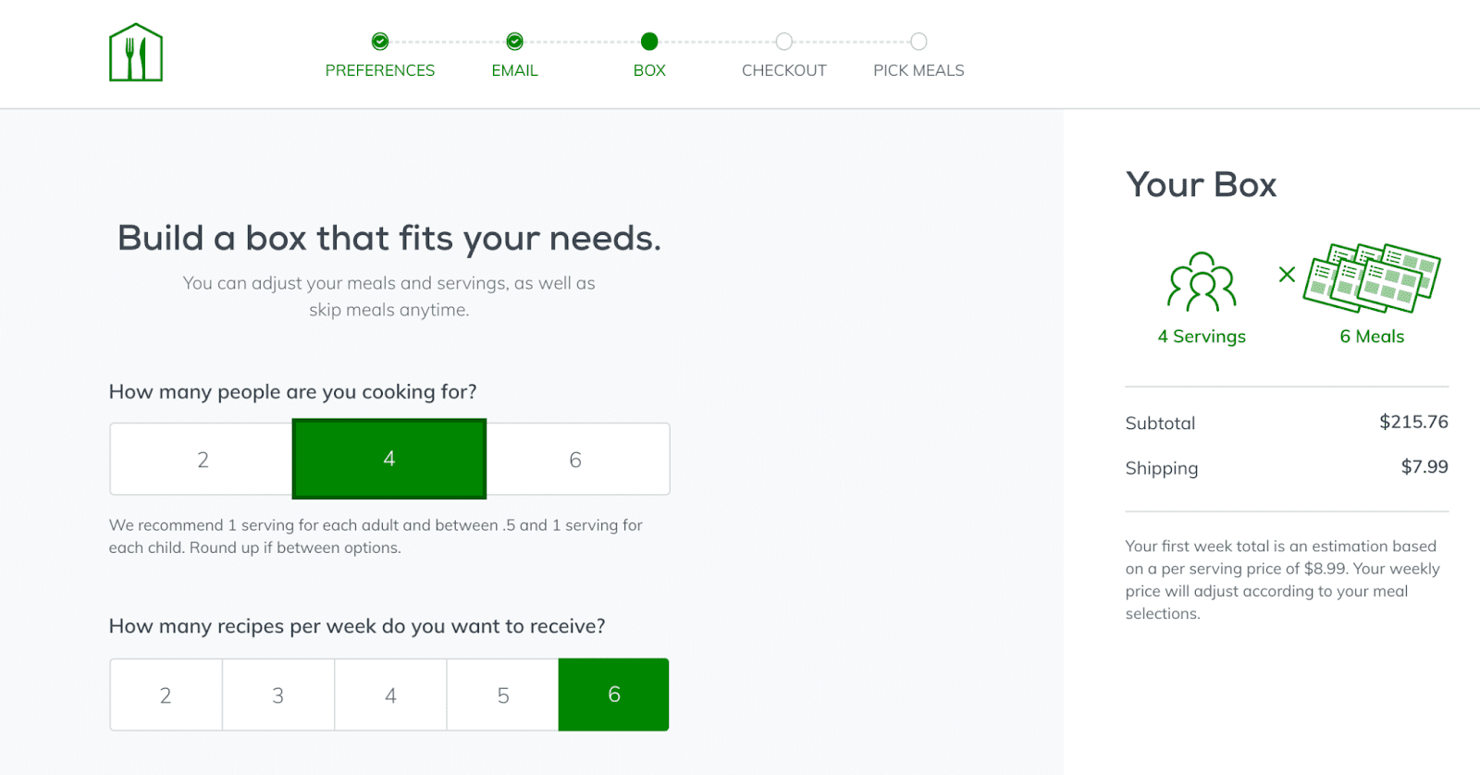
Task: Click the '6 Meals' label
Action: pyautogui.click(x=1372, y=337)
